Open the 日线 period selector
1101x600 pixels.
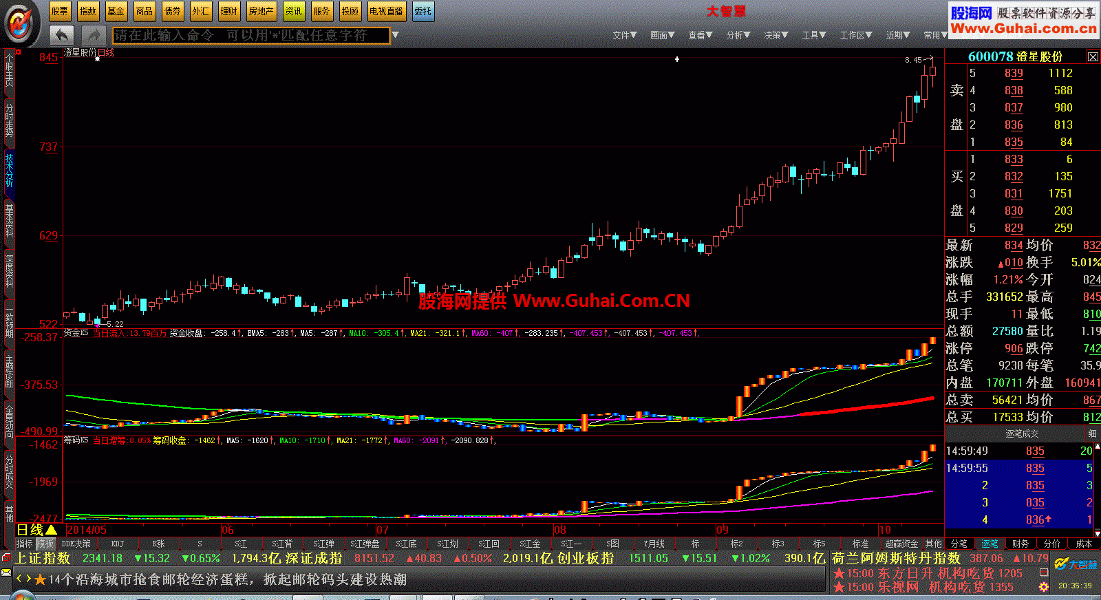[37, 530]
